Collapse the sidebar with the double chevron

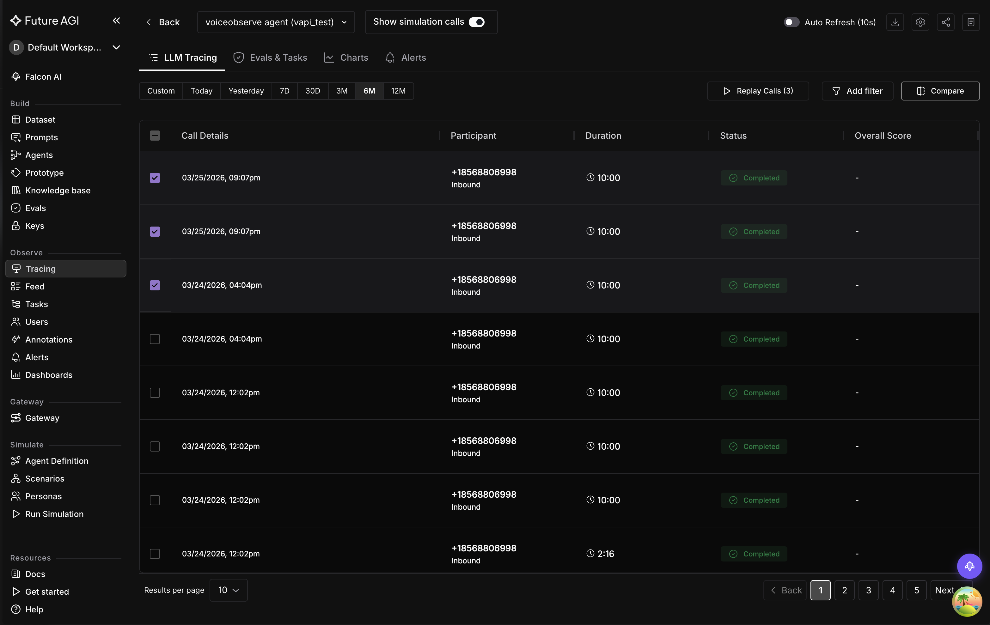click(116, 21)
